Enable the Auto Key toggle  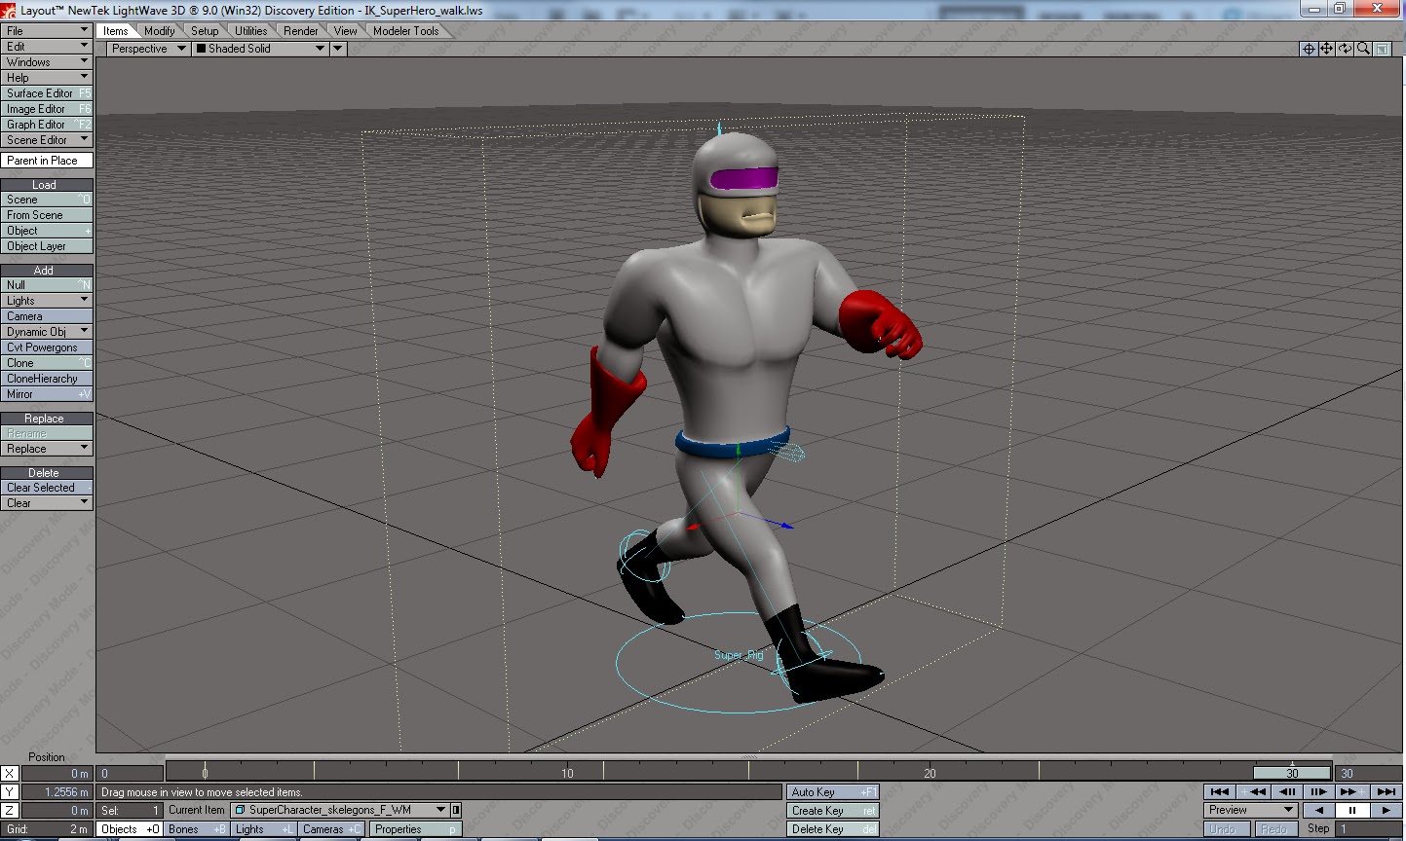pyautogui.click(x=831, y=791)
